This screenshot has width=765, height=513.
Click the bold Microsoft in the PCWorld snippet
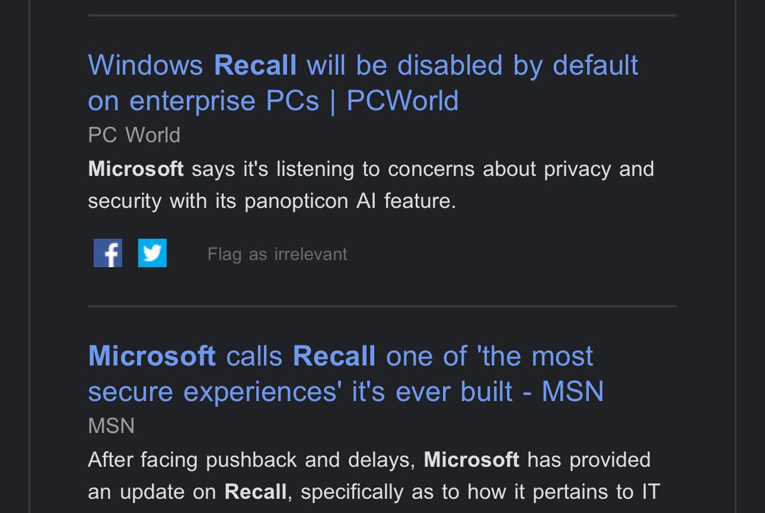point(136,169)
